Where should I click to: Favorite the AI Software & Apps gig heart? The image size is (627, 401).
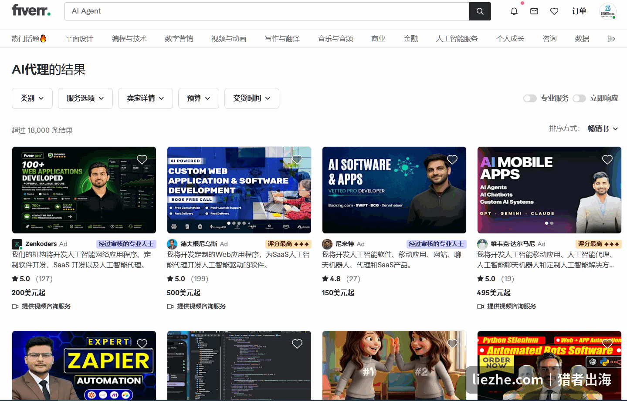[452, 160]
